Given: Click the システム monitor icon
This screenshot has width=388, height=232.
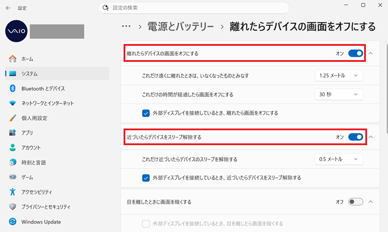Looking at the screenshot, I should click(13, 74).
